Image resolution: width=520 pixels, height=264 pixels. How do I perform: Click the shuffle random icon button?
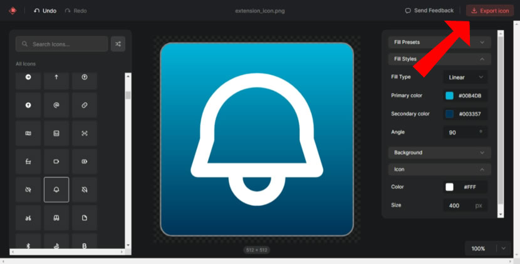tap(118, 44)
